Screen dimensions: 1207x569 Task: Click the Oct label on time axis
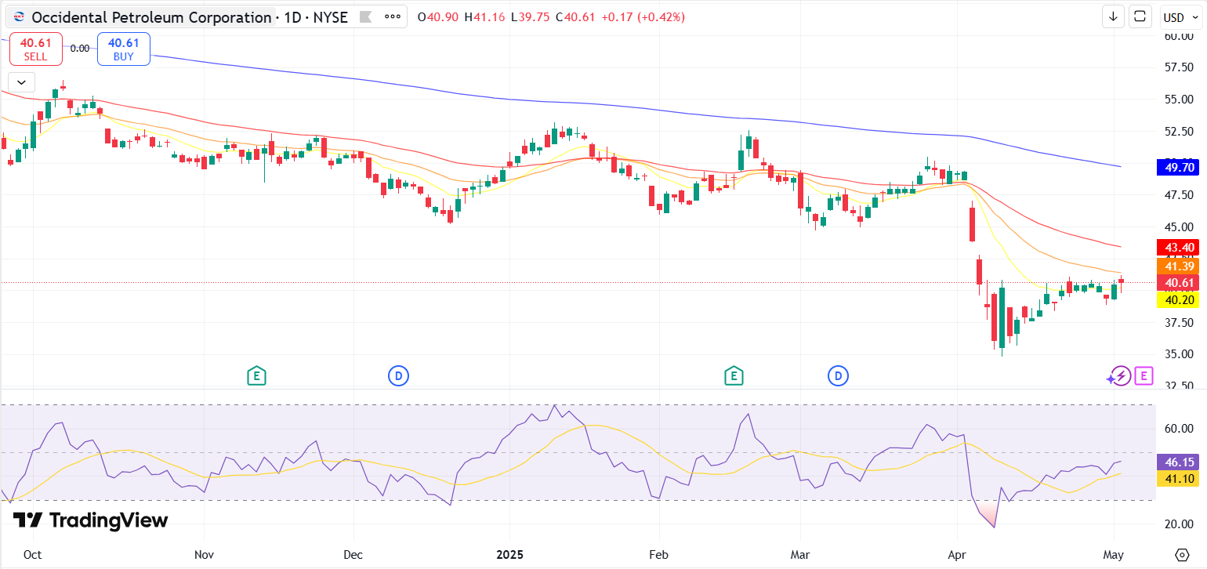point(32,555)
